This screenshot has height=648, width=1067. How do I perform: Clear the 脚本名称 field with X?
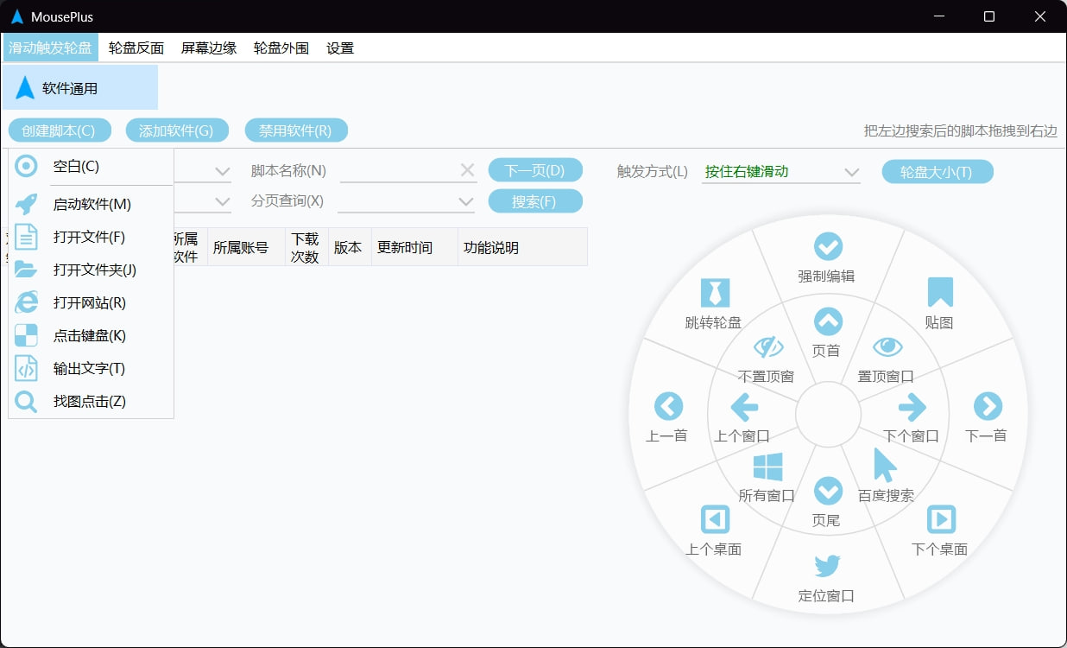(x=467, y=171)
